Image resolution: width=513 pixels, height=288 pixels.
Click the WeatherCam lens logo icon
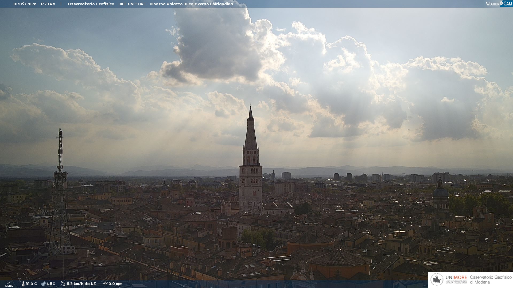tap(501, 3)
